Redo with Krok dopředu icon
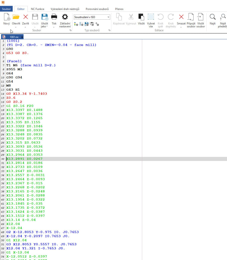Viewport: 227px width, 260px height. coord(171,17)
